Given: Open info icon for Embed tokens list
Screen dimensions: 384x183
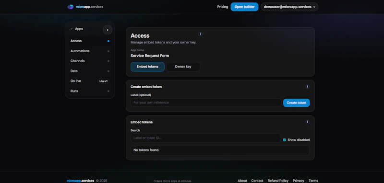Looking at the screenshot, I should point(308,122).
